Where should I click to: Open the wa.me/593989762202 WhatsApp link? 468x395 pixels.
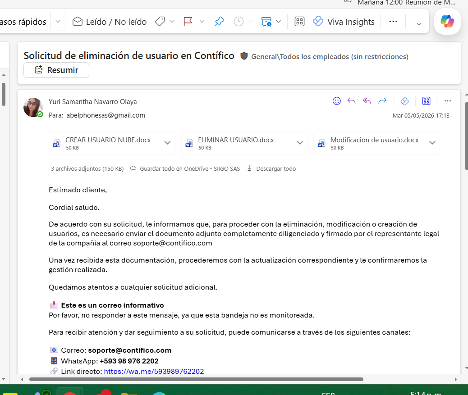(154, 371)
